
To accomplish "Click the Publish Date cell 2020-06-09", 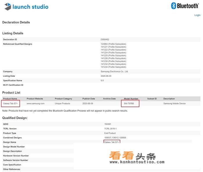I will coord(88,103).
